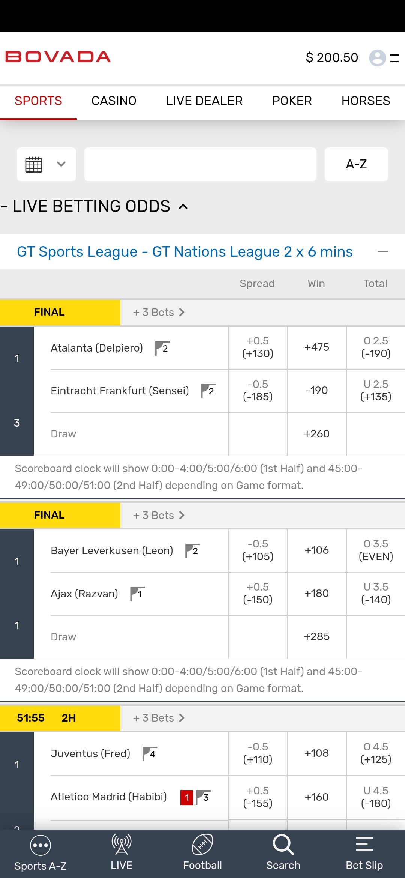Select Over 4.5 (+125) total for Juventus
This screenshot has height=878, width=405.
point(376,753)
